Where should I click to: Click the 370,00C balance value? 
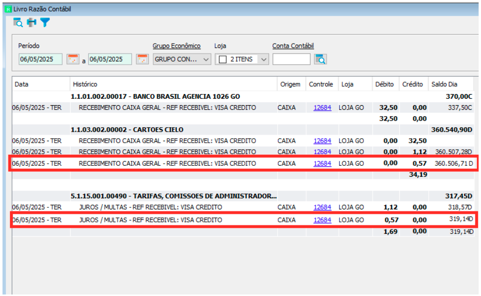[459, 97]
